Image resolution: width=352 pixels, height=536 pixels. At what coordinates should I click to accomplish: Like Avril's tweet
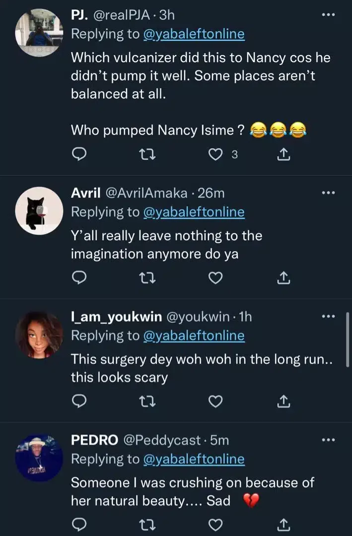coord(215,279)
